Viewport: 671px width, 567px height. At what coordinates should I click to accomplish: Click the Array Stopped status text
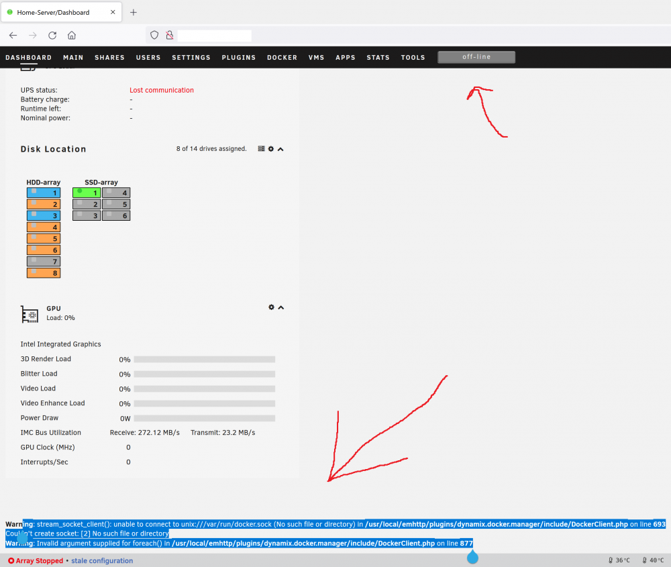(40, 560)
